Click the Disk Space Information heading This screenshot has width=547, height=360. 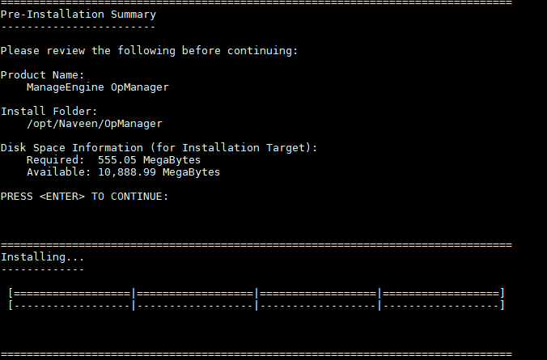[159, 148]
